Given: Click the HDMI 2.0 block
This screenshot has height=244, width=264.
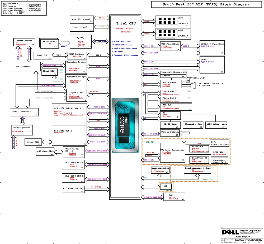Looking at the screenshot, I should tap(43, 56).
